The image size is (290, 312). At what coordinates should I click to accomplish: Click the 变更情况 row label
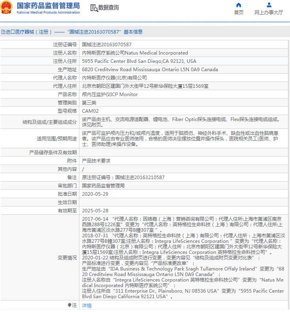67,257
